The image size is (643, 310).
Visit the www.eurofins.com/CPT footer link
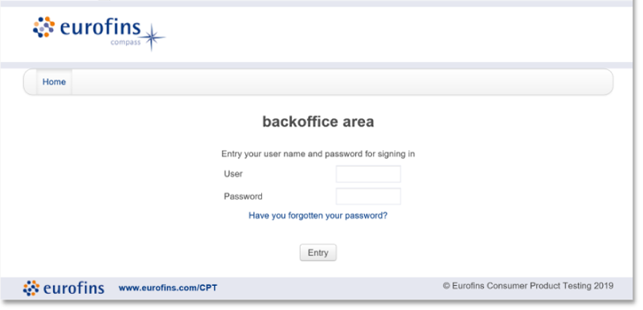point(168,288)
